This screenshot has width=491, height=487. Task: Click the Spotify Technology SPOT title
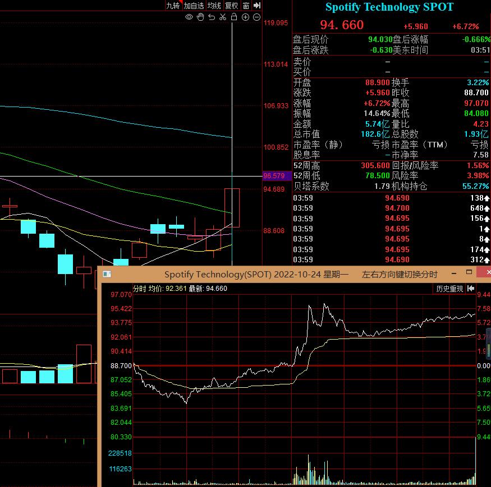click(x=389, y=7)
